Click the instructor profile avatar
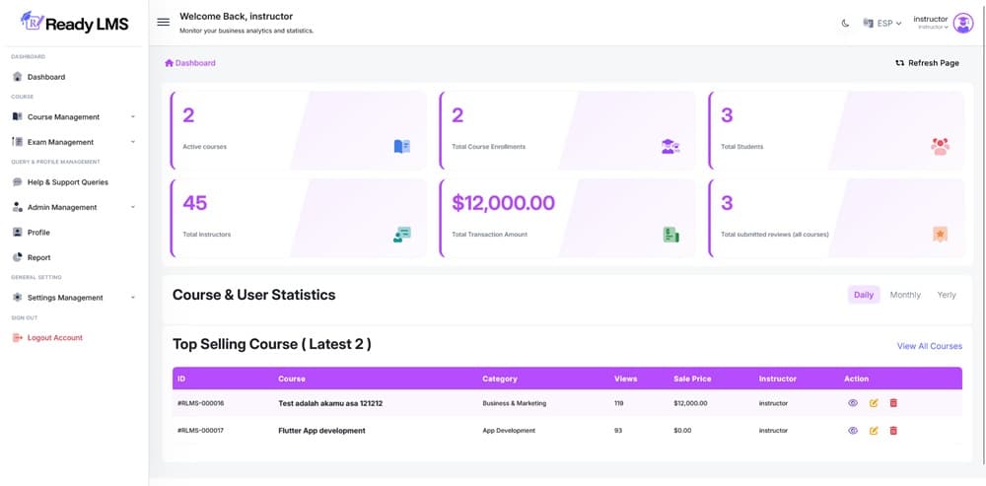986x486 pixels. (962, 23)
